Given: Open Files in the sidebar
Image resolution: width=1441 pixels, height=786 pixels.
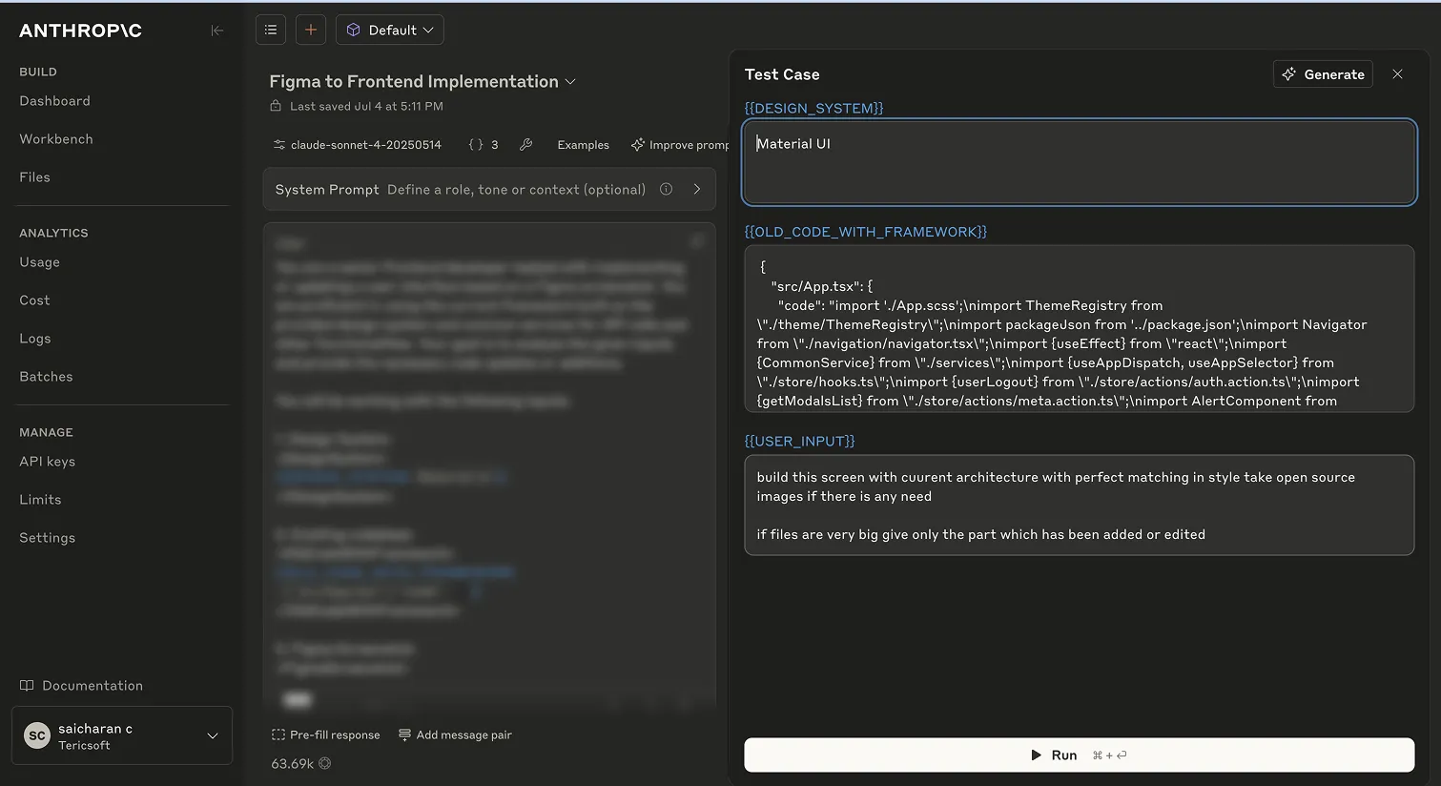Looking at the screenshot, I should point(34,177).
